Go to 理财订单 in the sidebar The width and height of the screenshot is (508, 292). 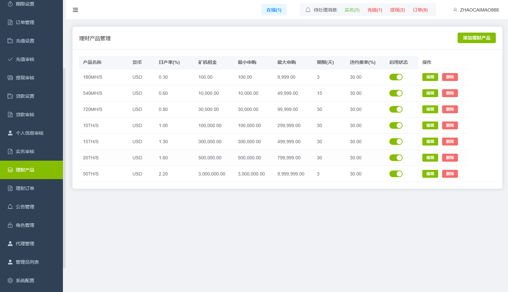[x=25, y=188]
